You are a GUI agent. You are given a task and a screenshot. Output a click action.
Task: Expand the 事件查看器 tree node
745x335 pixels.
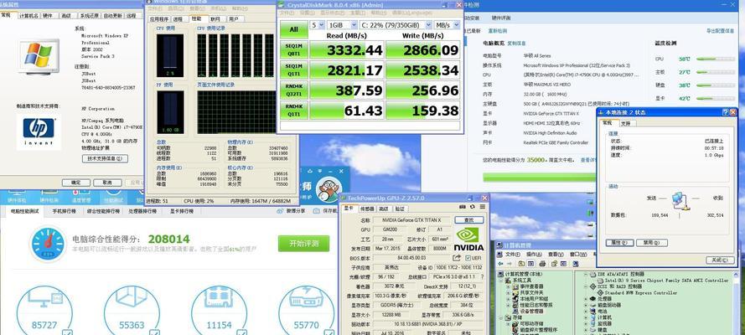(x=509, y=286)
